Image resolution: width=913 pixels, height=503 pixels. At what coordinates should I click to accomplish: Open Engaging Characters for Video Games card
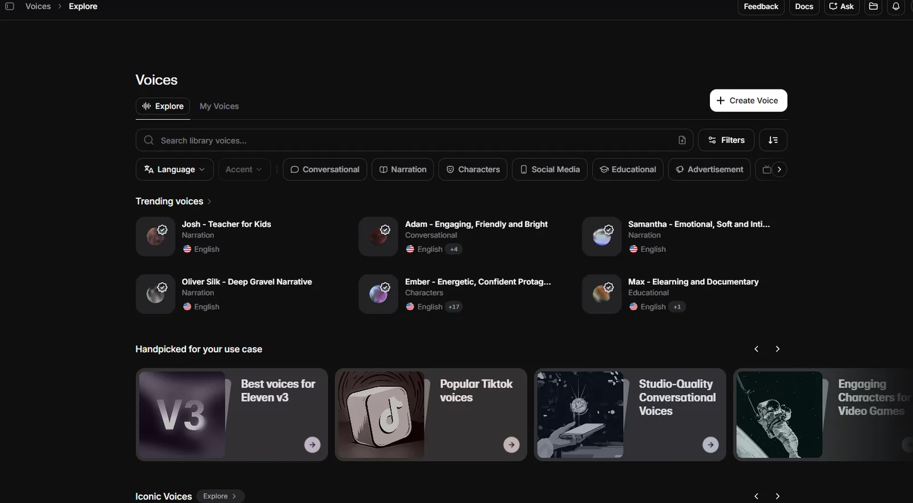point(823,415)
